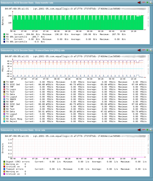The width and height of the screenshot is (153, 181).
Task: Click the green plus icon in Error rate header
Action: point(147,130)
